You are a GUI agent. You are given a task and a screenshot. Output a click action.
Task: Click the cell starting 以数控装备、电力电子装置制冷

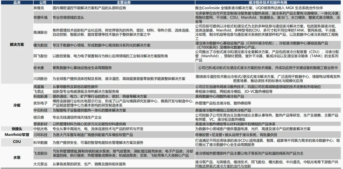[123, 56]
